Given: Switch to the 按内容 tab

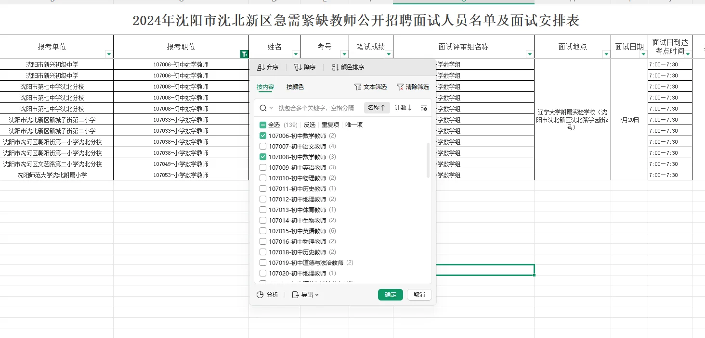Looking at the screenshot, I should point(265,87).
